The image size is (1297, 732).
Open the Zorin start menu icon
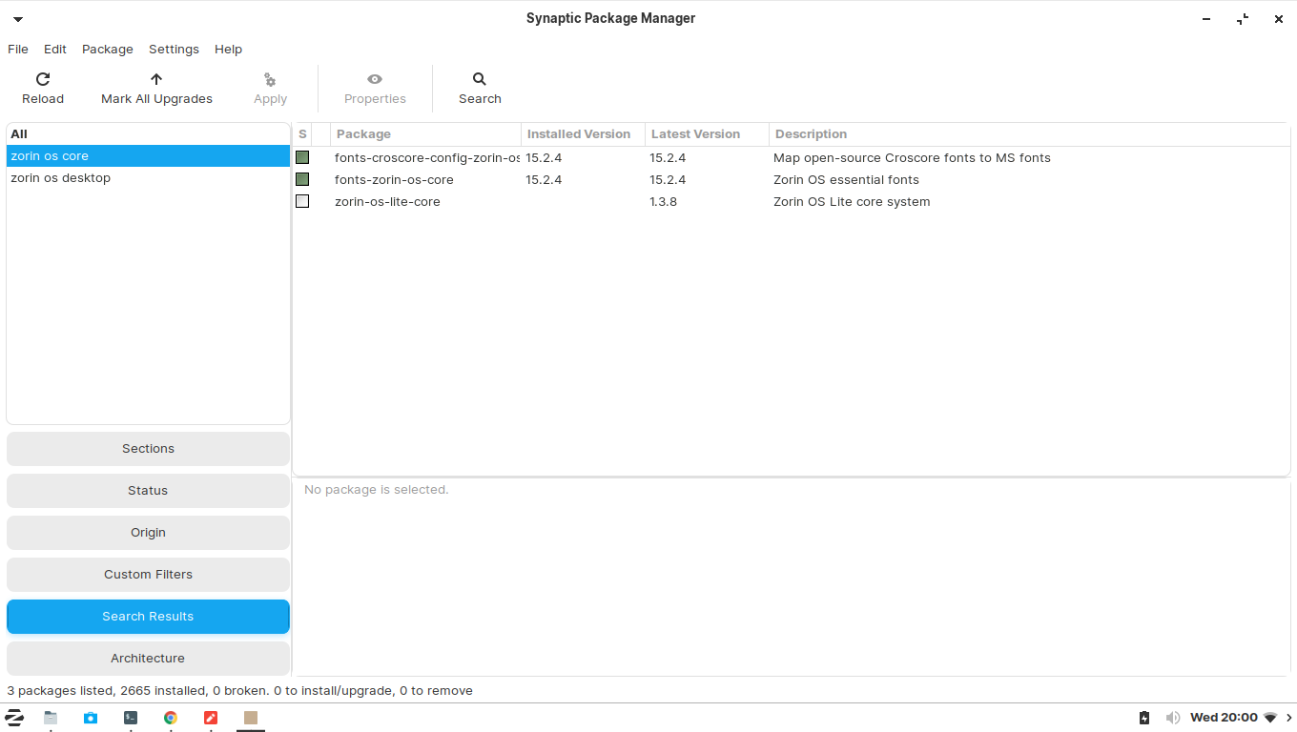click(14, 718)
